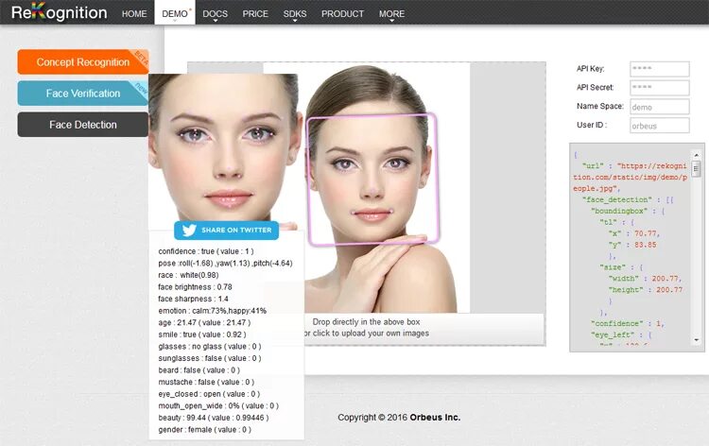Viewport: 709px width, 446px height.
Task: Click 'or click to upload your own images'
Action: coord(366,333)
